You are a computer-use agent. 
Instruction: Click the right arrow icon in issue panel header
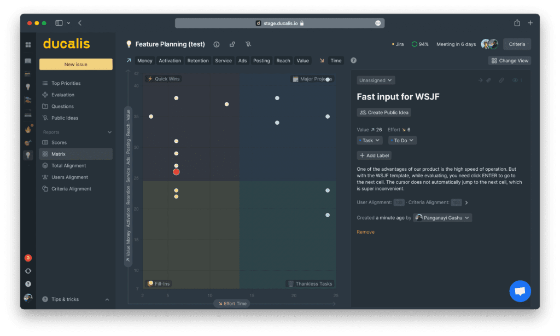(x=480, y=80)
